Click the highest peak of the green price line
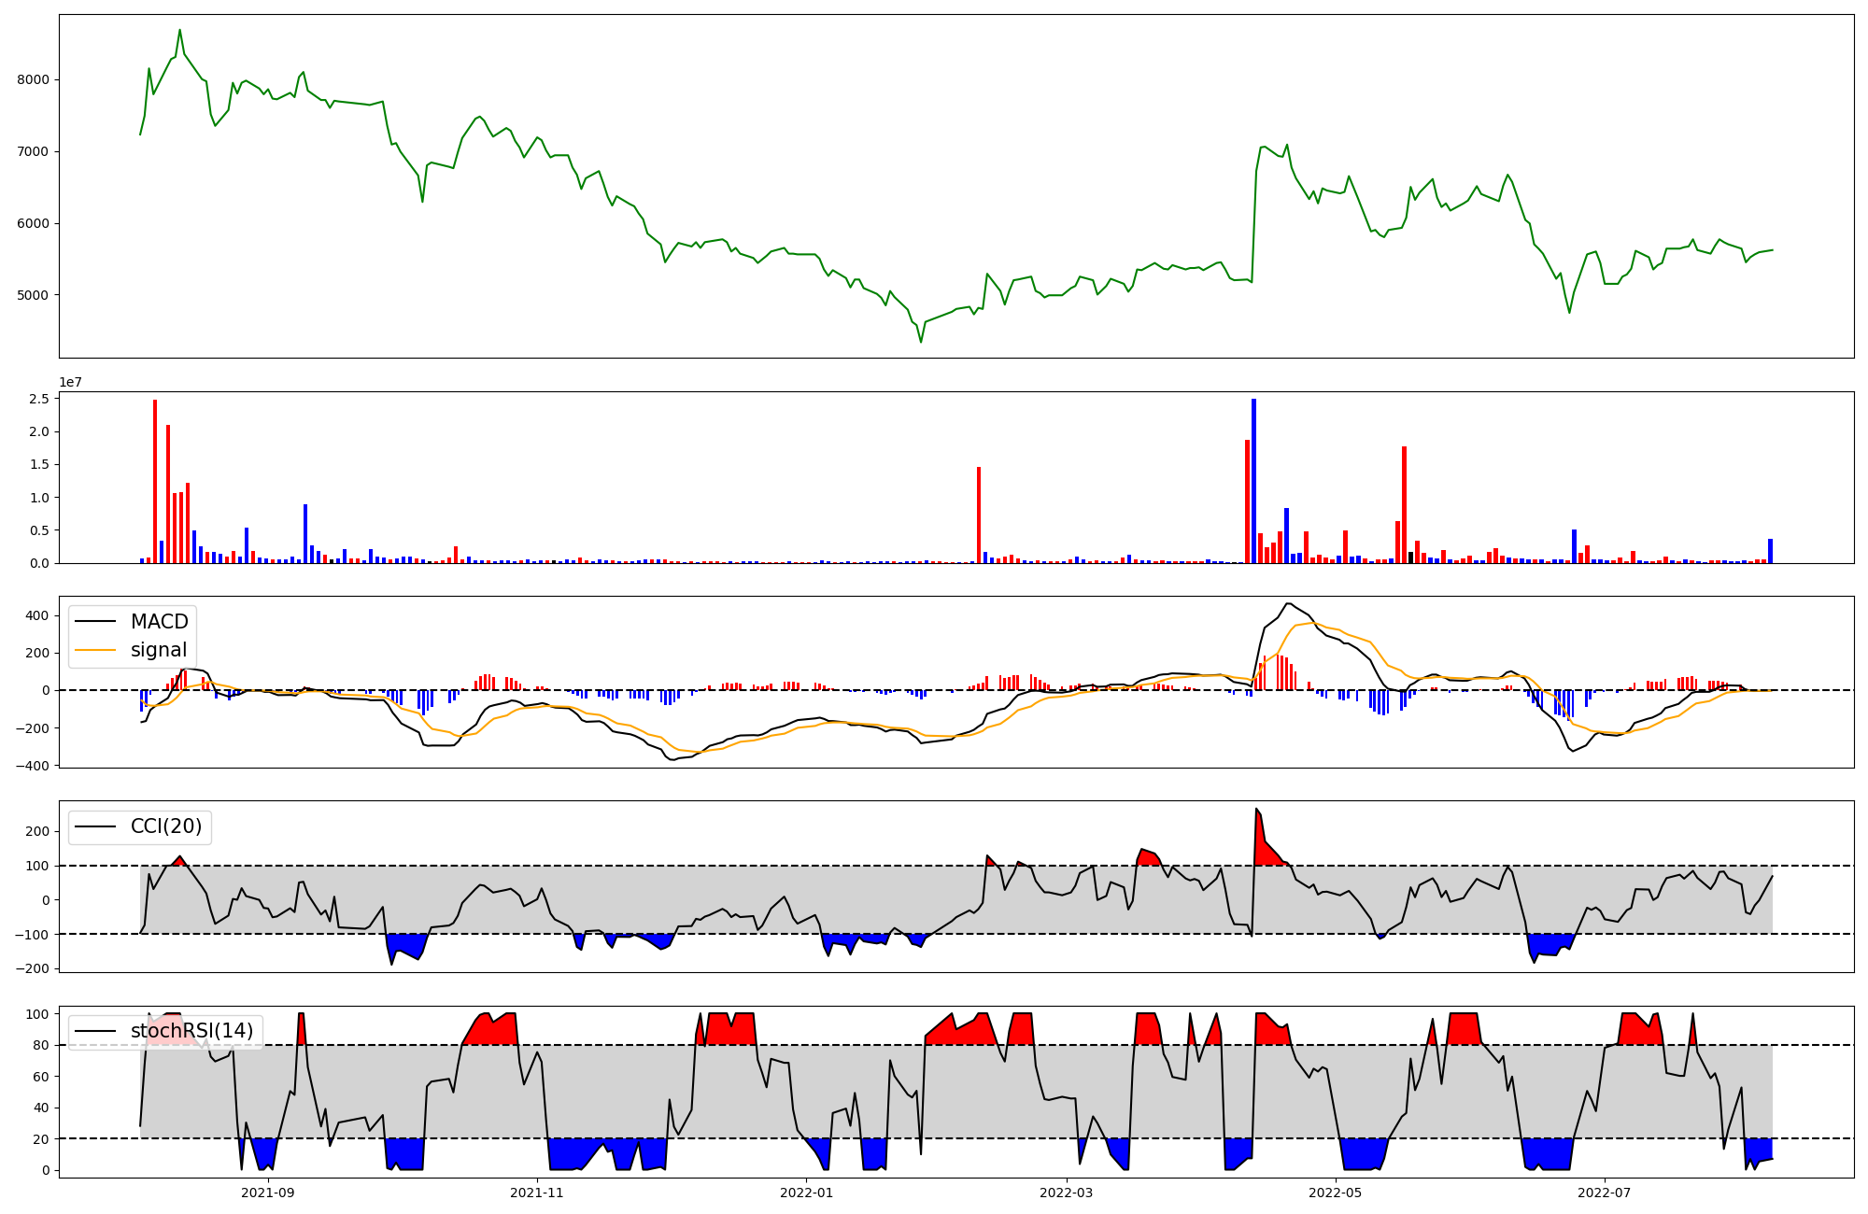Image resolution: width=1868 pixels, height=1214 pixels. tap(180, 30)
